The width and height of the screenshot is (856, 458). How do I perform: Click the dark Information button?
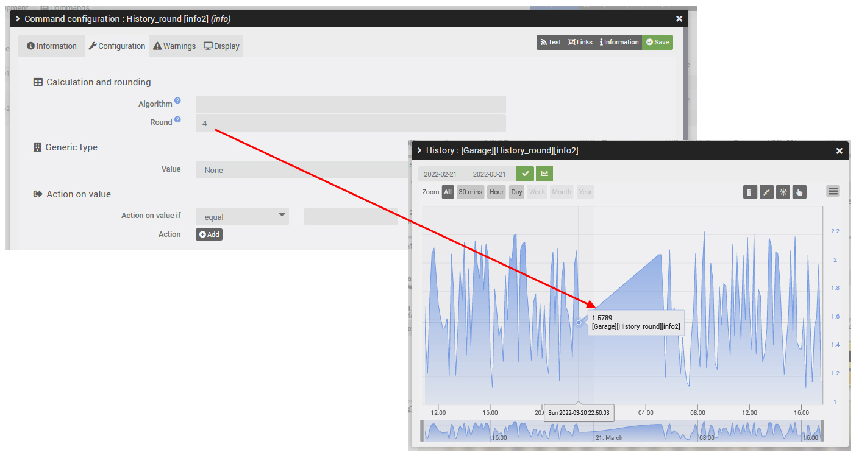point(619,42)
